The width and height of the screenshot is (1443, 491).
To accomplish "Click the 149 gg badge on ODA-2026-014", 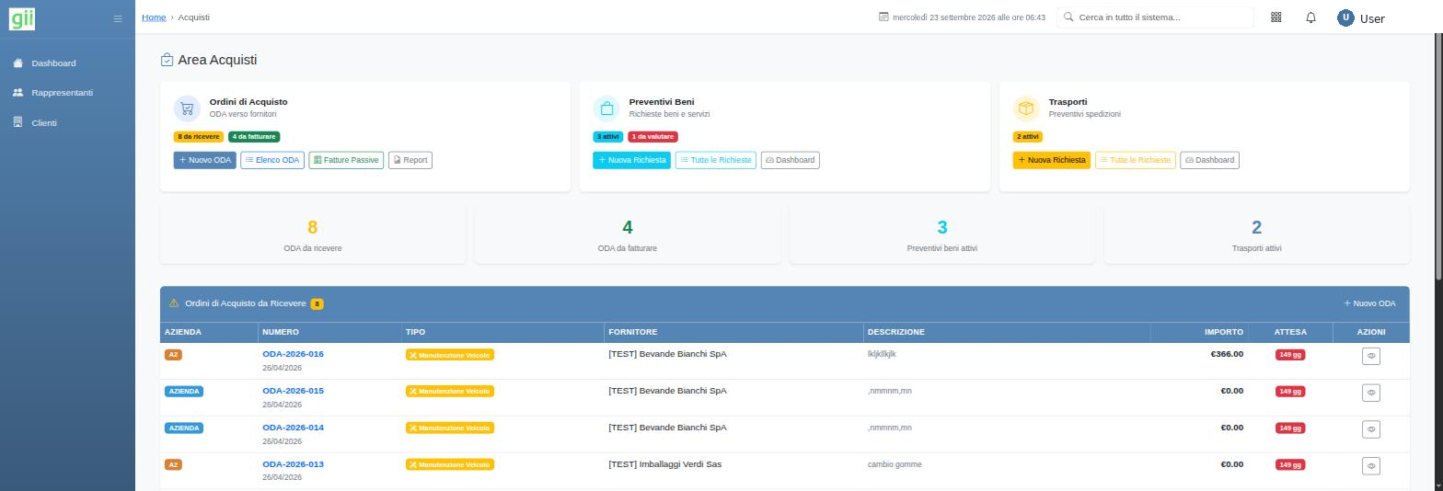I will pos(1290,428).
